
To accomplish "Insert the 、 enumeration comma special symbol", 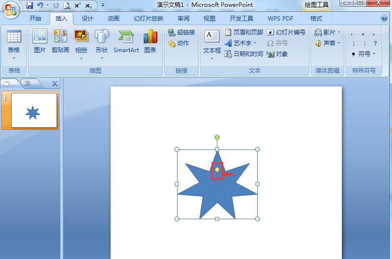I will 373,34.
